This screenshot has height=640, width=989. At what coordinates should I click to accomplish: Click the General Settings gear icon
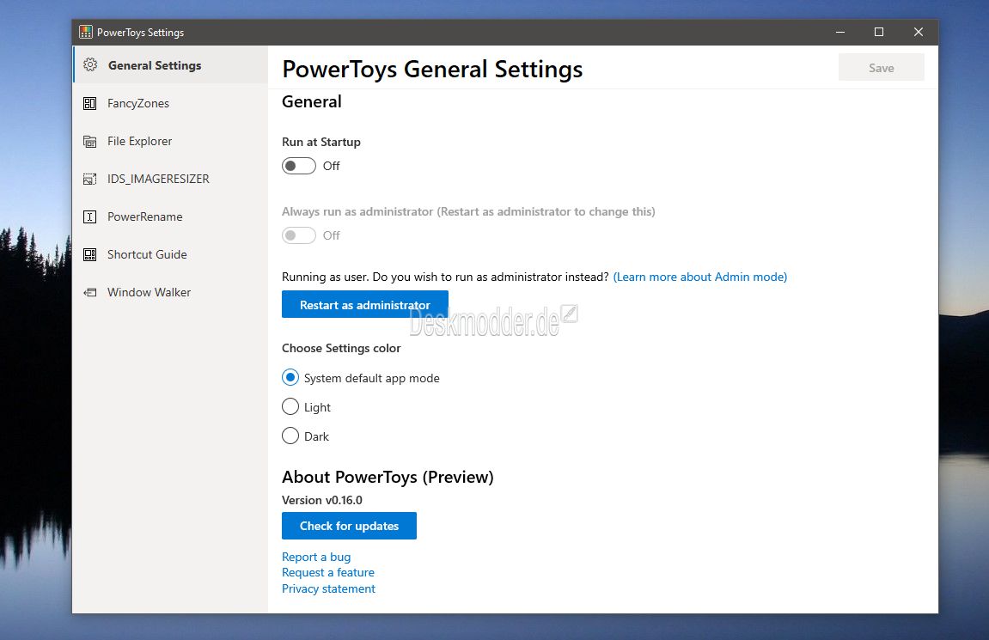coord(90,65)
